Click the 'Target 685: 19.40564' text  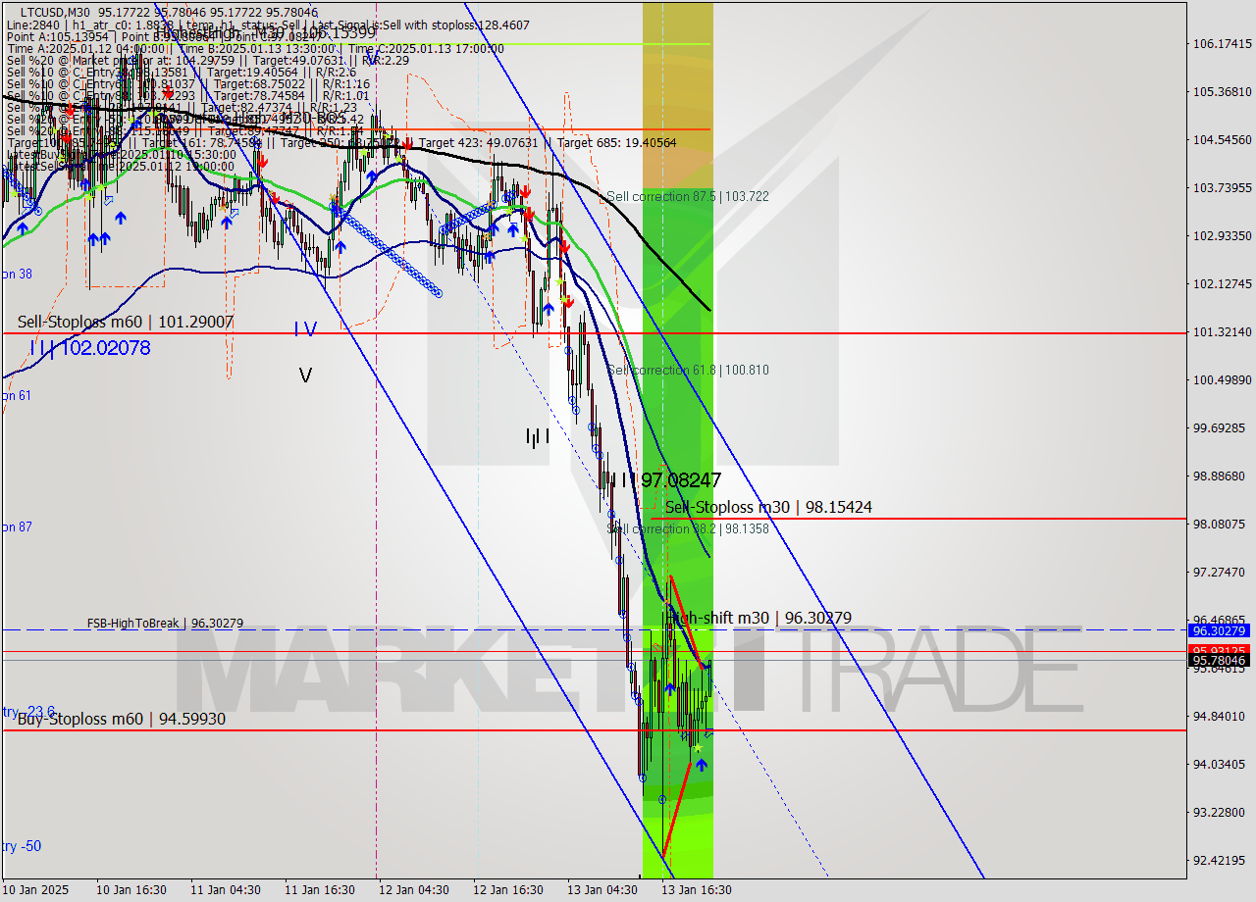coord(616,143)
